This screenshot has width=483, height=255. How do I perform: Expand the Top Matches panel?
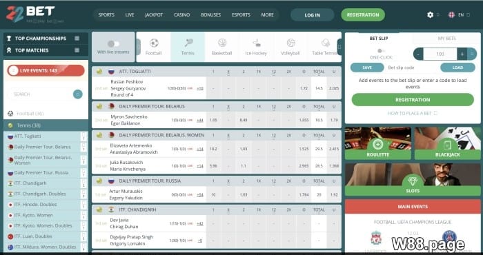point(77,50)
